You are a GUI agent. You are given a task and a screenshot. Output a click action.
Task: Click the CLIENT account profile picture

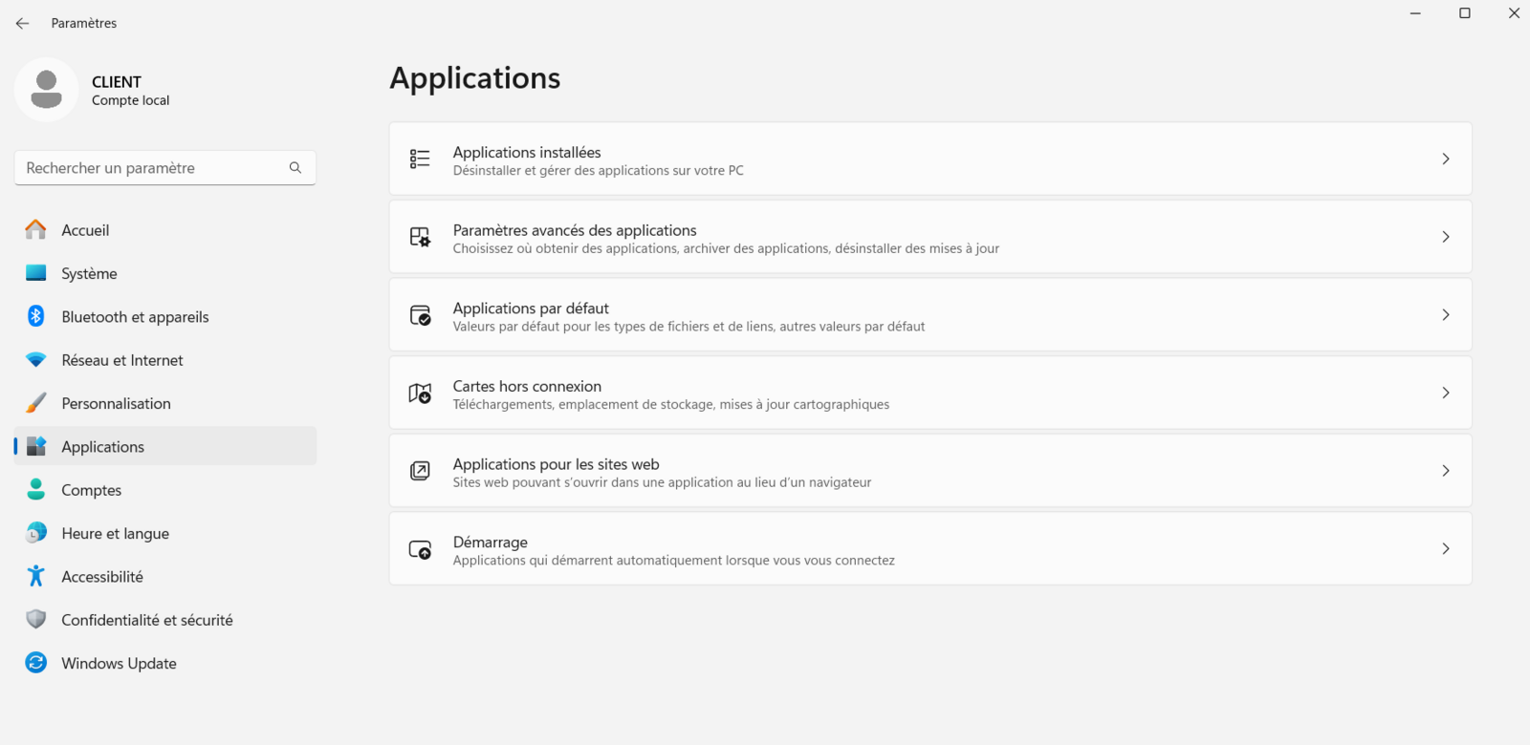point(46,90)
